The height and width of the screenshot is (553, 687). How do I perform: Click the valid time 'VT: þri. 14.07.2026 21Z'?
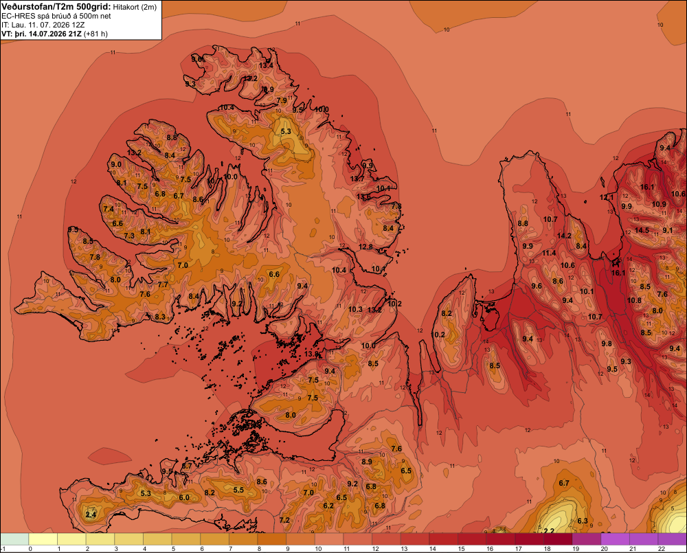point(42,34)
